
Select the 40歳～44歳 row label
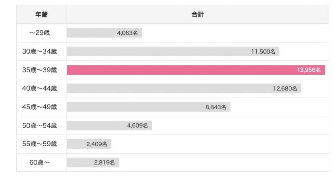pyautogui.click(x=39, y=88)
